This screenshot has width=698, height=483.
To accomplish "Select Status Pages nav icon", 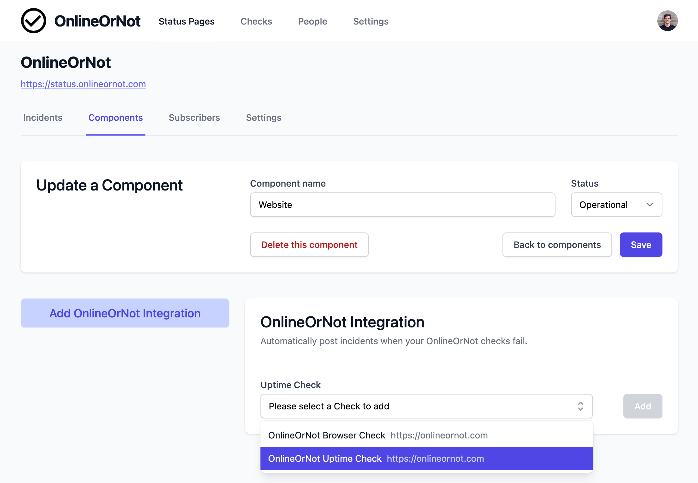I will tap(187, 21).
